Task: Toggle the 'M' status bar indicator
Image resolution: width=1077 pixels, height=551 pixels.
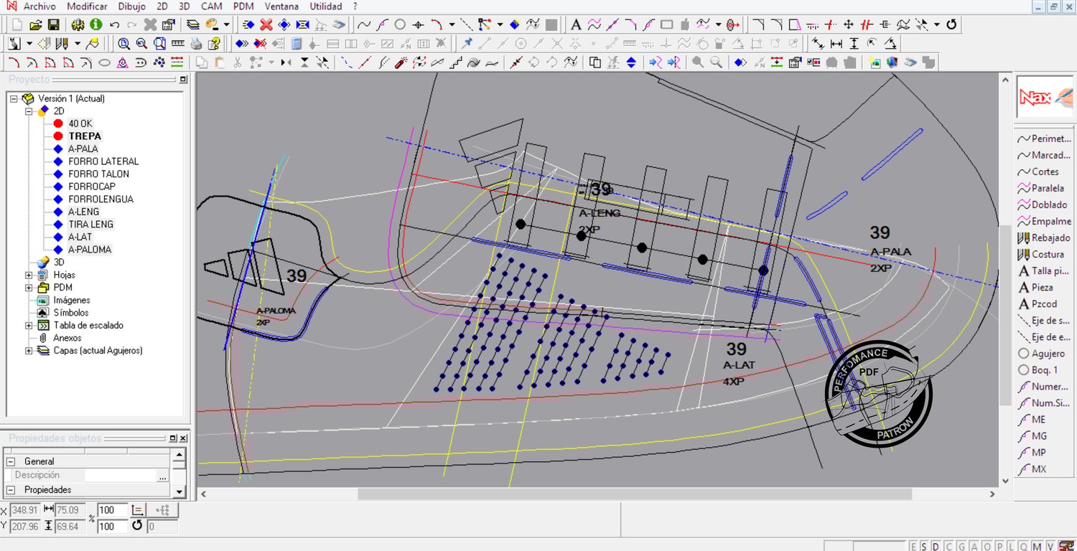Action: (1036, 546)
